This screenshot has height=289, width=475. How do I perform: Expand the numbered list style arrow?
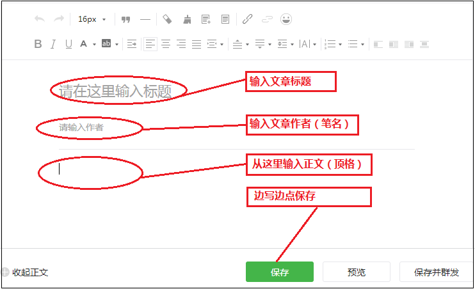[340, 45]
